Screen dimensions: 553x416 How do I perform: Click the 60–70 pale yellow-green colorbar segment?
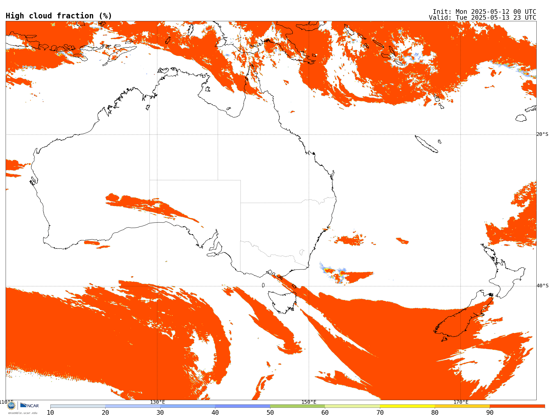352,406
